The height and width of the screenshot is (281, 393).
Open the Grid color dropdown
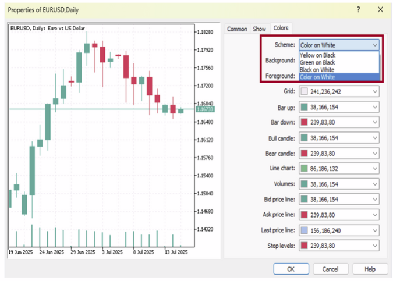tap(374, 91)
